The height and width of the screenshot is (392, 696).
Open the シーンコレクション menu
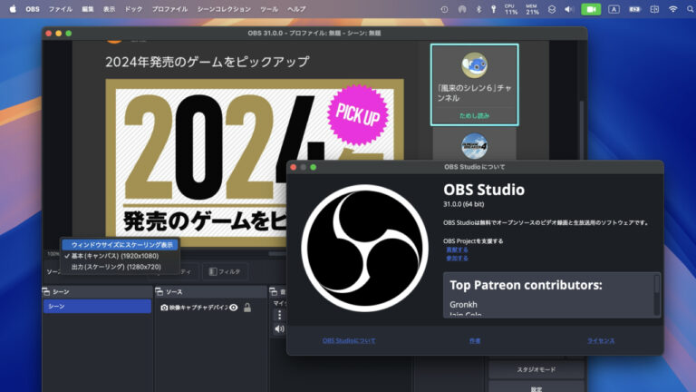(224, 9)
